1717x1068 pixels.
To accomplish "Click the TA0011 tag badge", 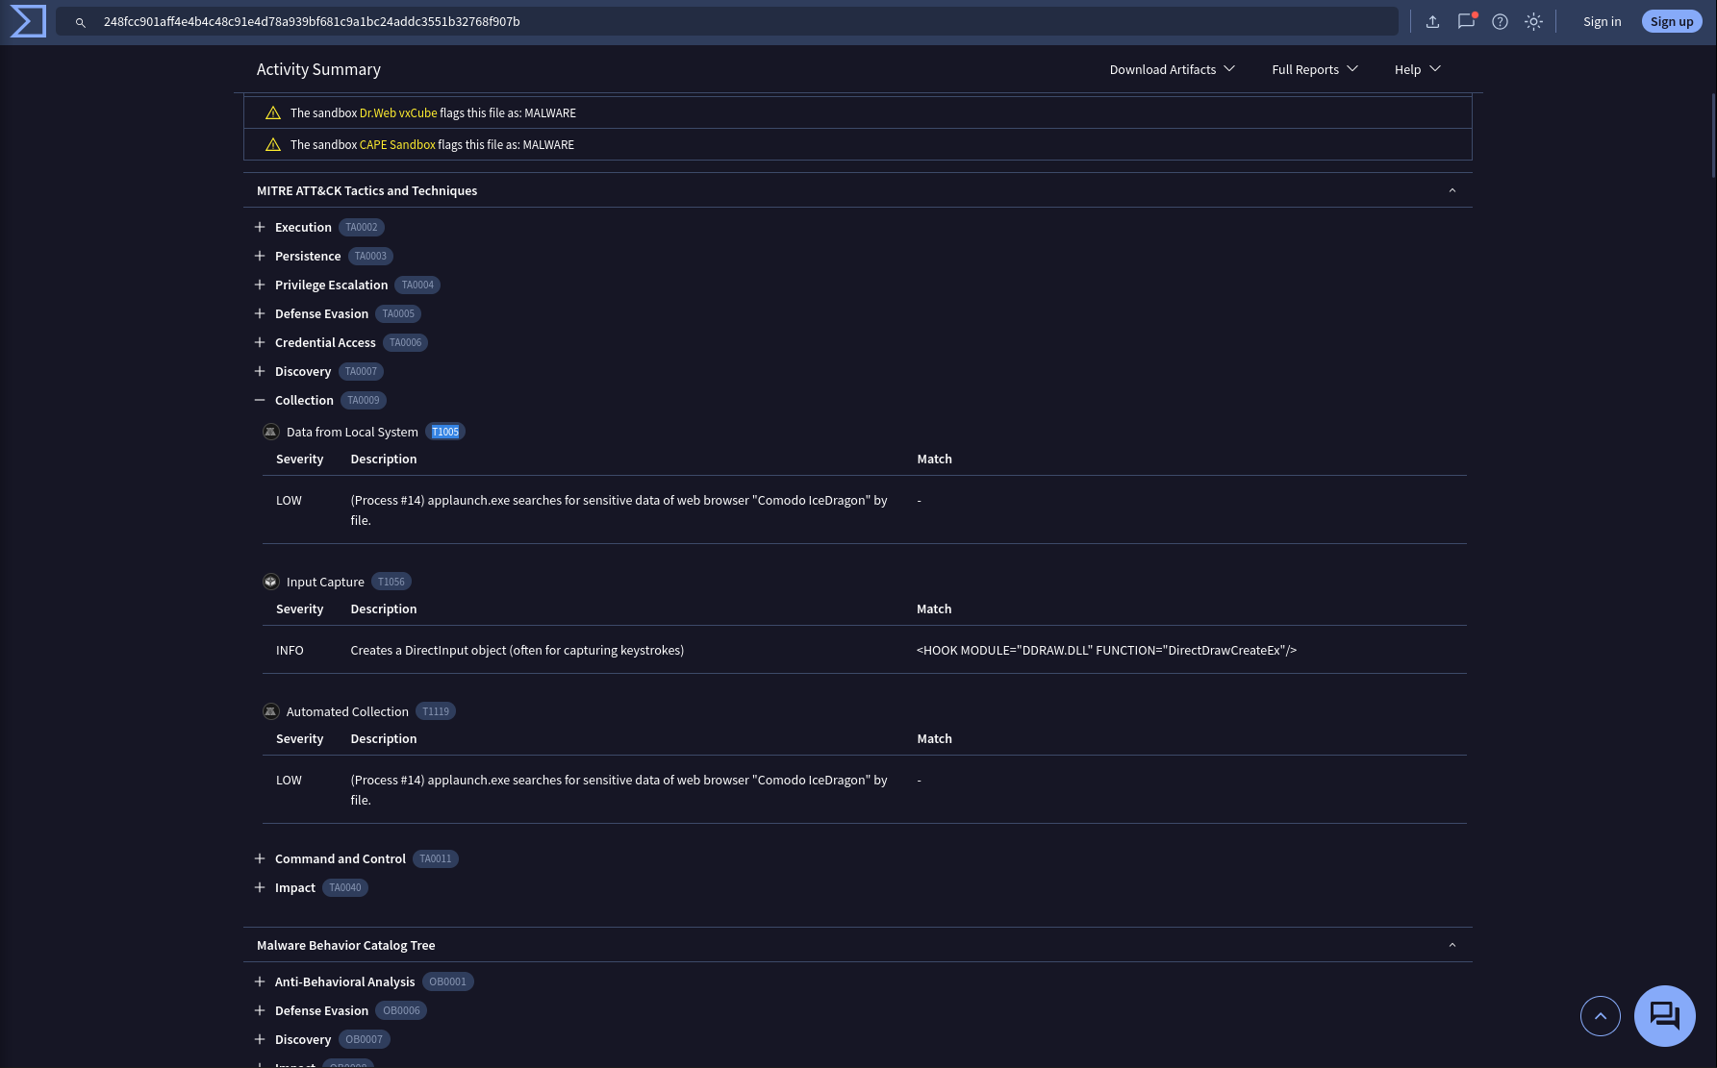I will pos(436,858).
